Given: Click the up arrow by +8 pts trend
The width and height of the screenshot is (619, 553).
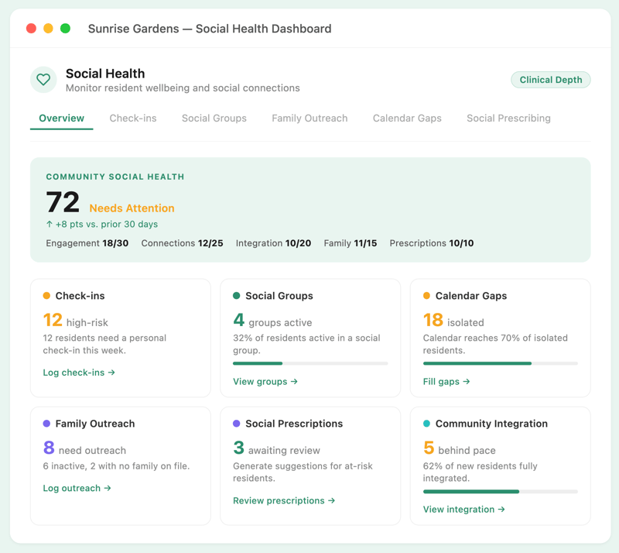Looking at the screenshot, I should tap(50, 224).
